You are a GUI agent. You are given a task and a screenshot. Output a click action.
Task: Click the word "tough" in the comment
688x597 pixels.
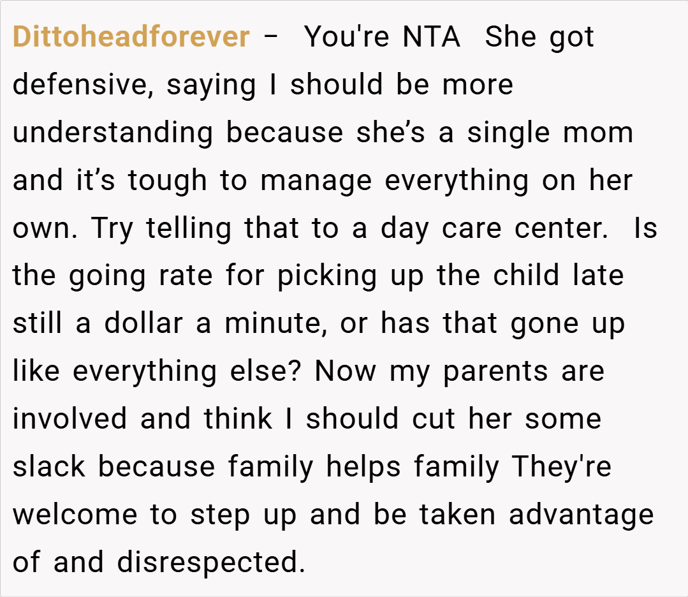(167, 181)
